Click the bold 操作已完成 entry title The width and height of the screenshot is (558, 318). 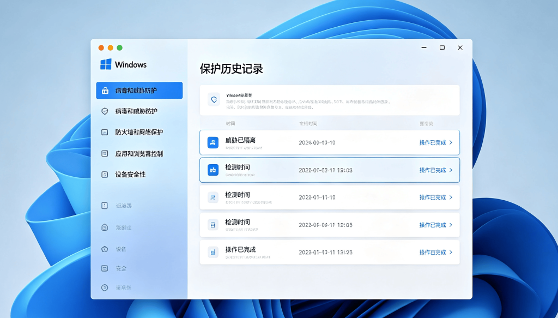coord(240,250)
